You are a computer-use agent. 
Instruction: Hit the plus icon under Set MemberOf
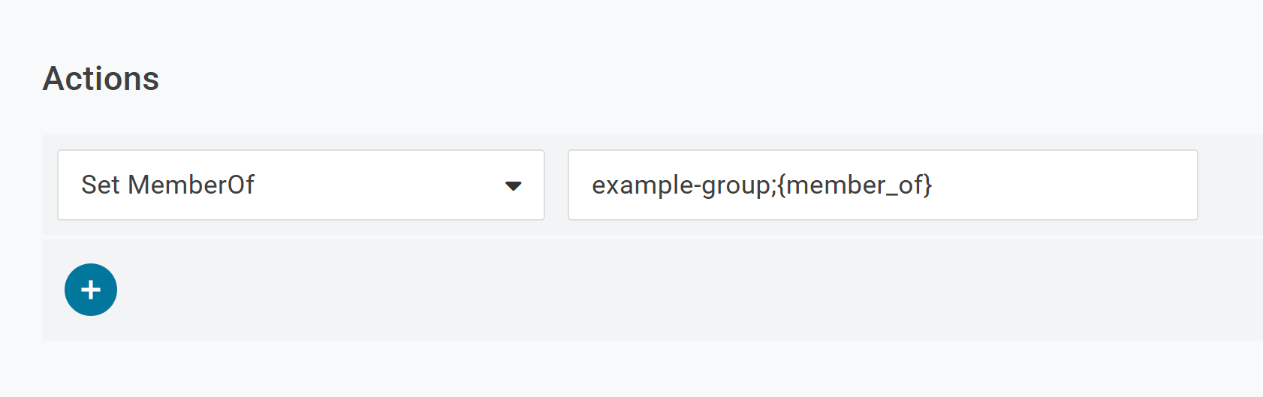click(x=91, y=290)
